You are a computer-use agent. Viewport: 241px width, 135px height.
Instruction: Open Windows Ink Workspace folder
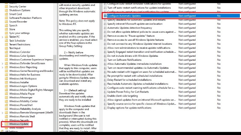(x=23, y=78)
